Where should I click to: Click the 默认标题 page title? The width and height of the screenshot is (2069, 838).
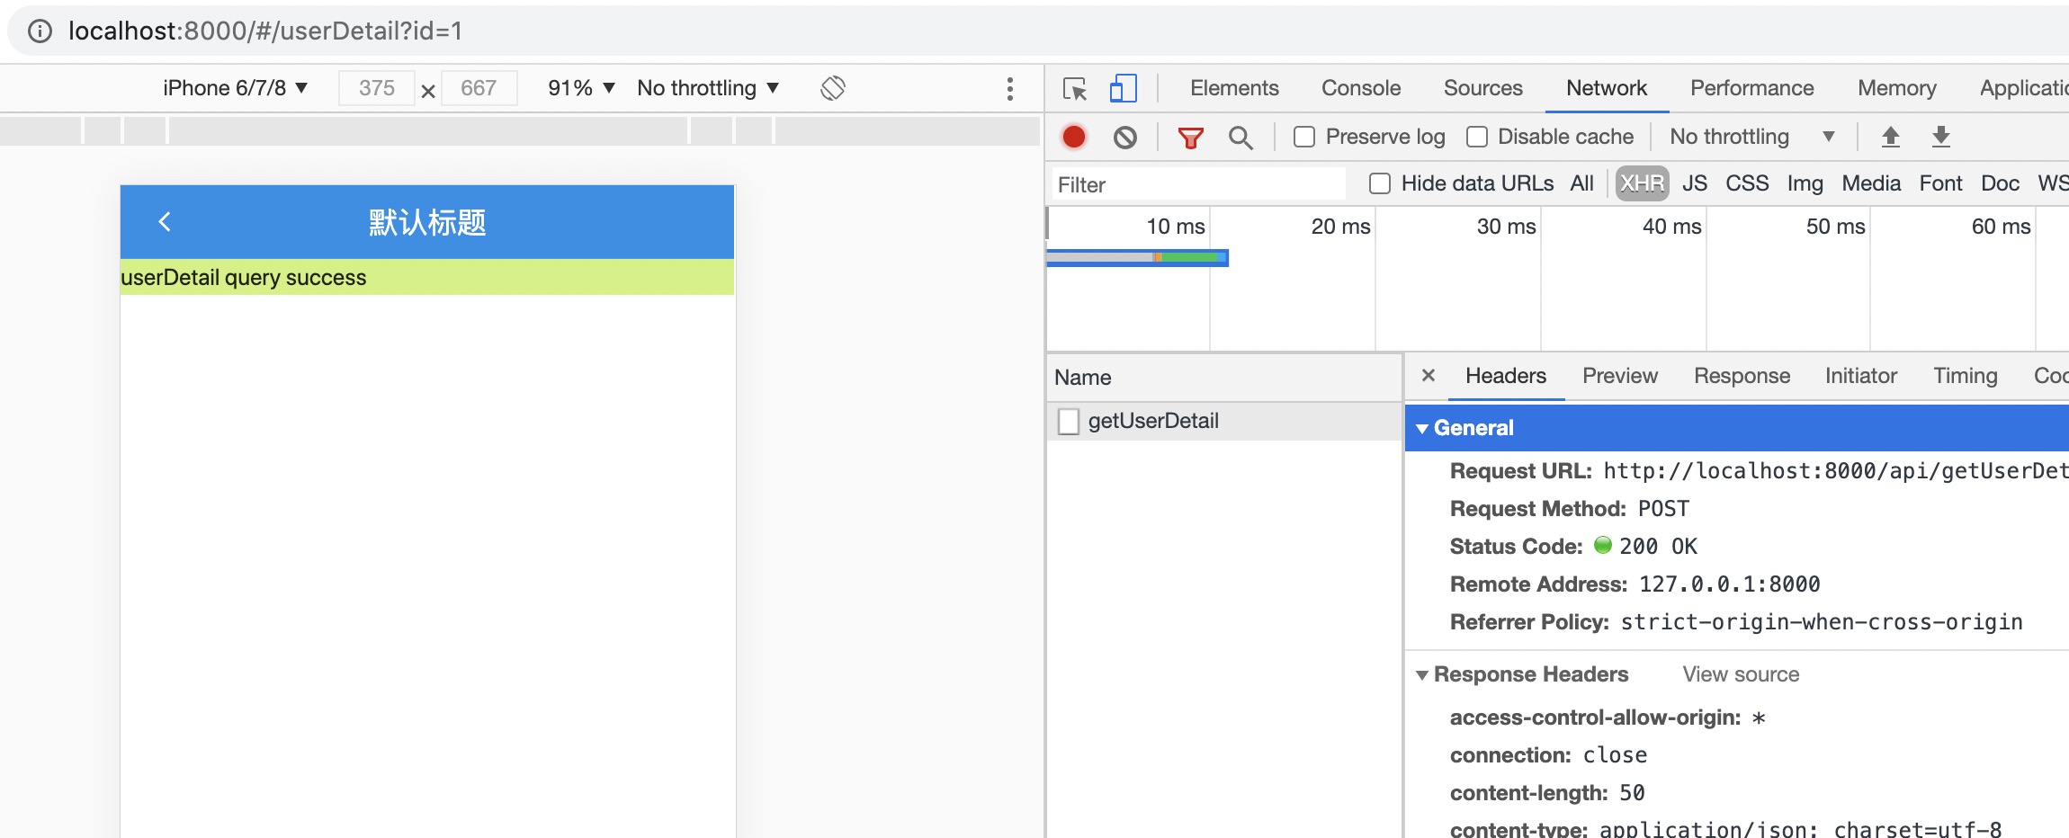pos(427,222)
